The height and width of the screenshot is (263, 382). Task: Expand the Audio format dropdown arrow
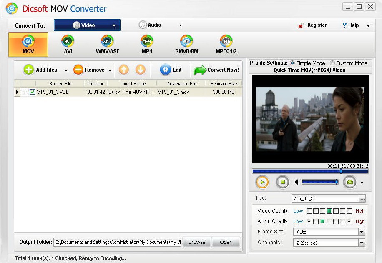tap(181, 25)
